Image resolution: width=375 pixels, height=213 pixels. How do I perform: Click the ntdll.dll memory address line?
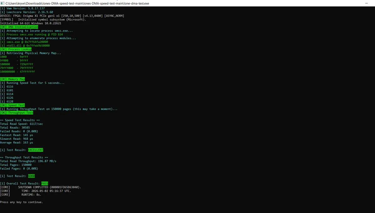[x=25, y=46]
